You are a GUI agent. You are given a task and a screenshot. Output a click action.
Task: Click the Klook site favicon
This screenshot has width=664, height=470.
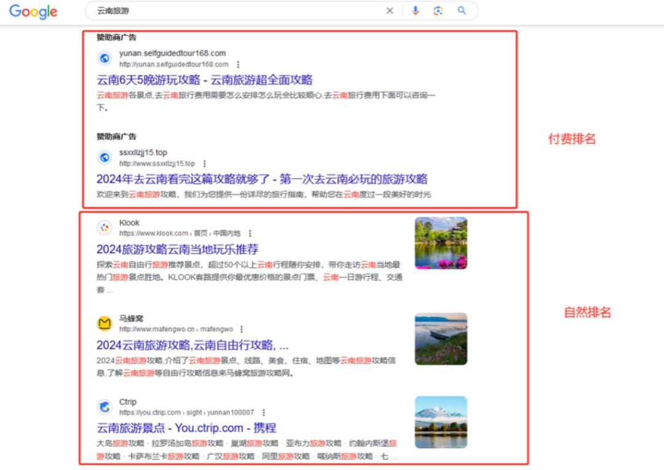(x=105, y=228)
